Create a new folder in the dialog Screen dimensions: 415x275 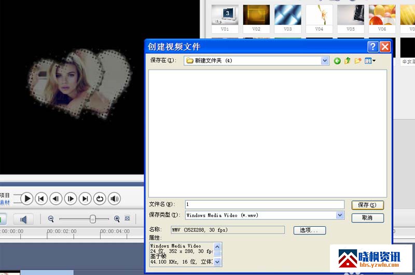pos(358,61)
